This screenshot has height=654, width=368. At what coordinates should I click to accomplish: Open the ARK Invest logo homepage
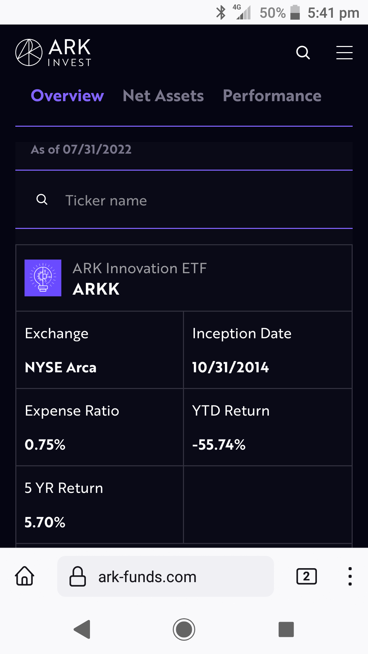tap(53, 52)
